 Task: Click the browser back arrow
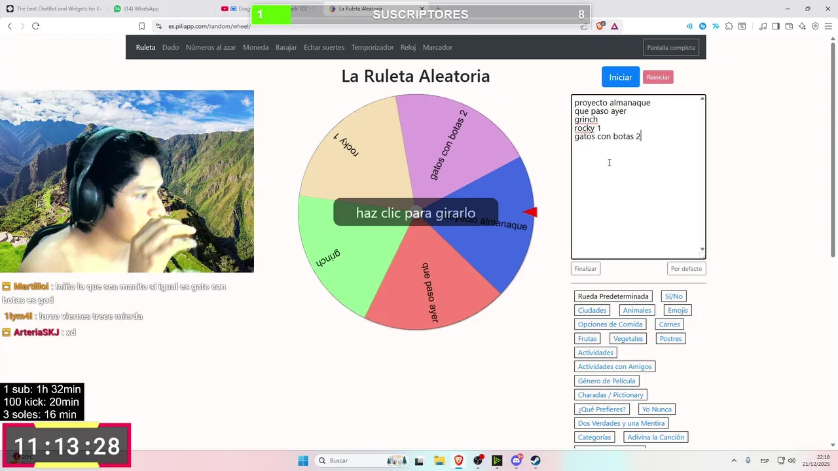click(x=9, y=26)
